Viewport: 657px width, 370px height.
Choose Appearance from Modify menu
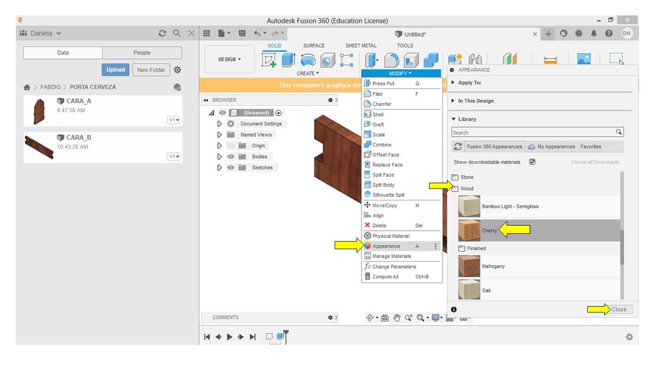tap(401, 246)
